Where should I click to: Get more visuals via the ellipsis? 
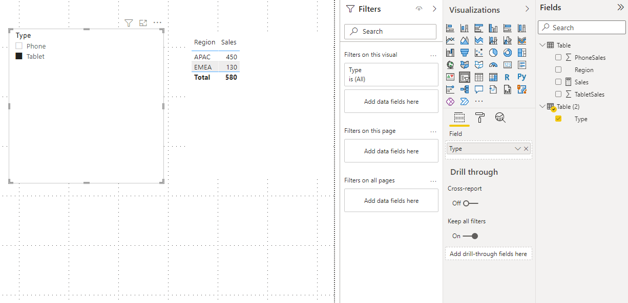[x=479, y=102]
